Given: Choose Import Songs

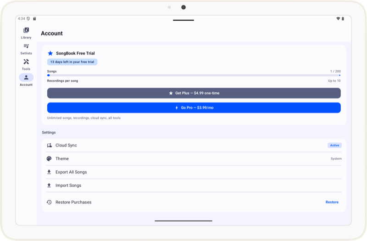Looking at the screenshot, I should click(x=194, y=185).
